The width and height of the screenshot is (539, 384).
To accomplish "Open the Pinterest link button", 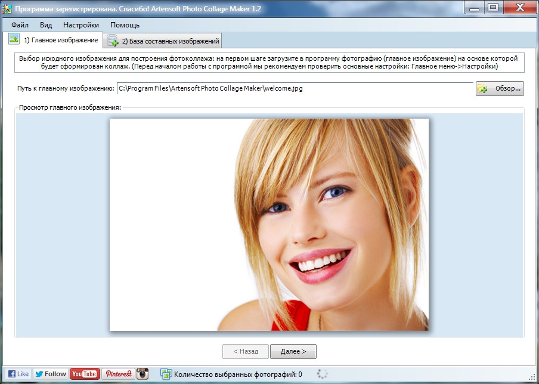I will [x=118, y=374].
